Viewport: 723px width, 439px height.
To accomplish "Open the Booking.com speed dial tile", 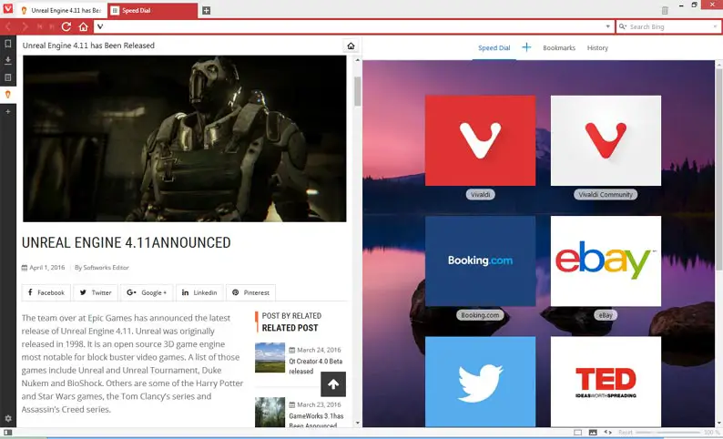I will click(480, 261).
